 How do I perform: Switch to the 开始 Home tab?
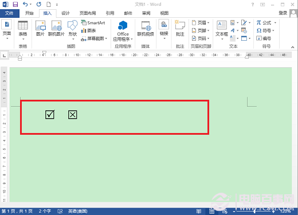click(x=29, y=13)
